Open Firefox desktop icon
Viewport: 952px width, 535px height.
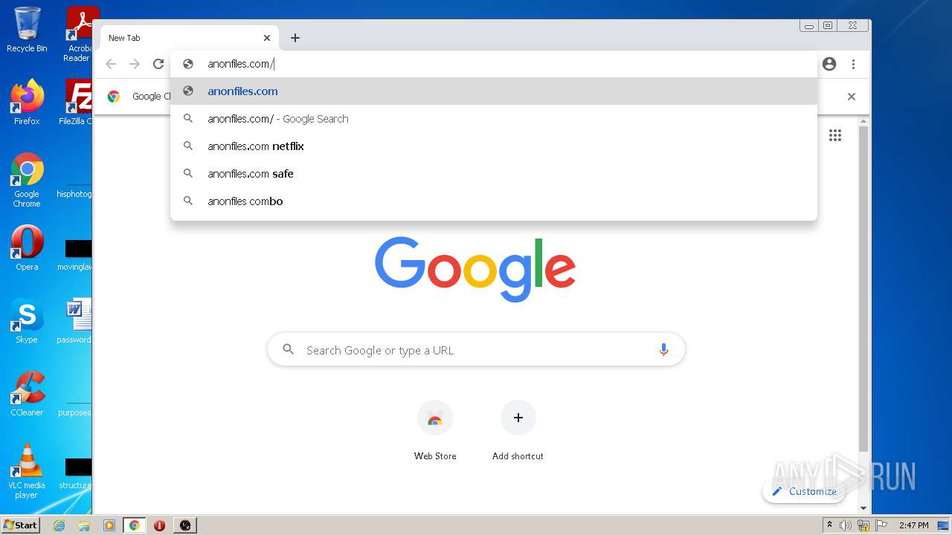coord(27,102)
